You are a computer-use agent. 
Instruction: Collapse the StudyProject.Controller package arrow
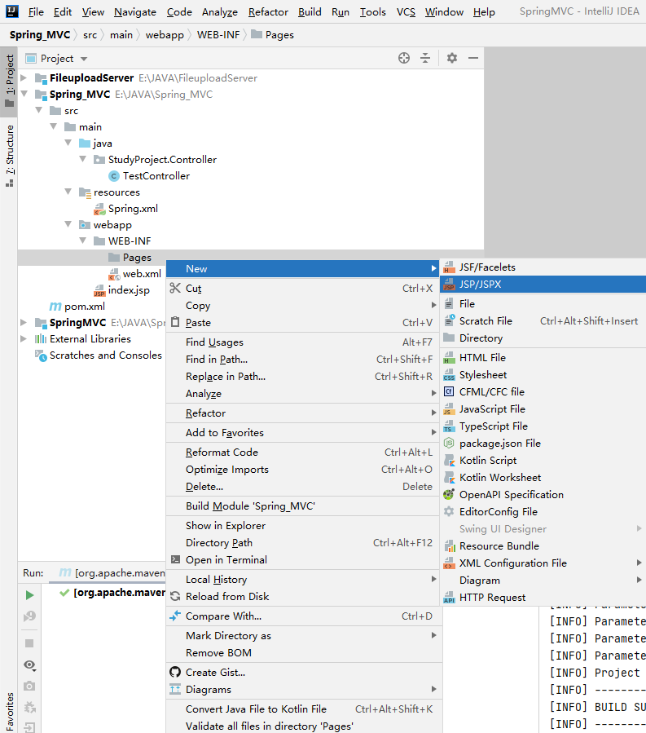82,159
